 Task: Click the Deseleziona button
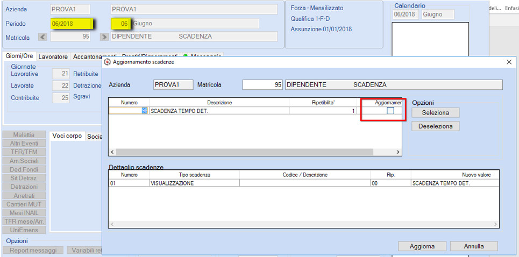pyautogui.click(x=435, y=126)
